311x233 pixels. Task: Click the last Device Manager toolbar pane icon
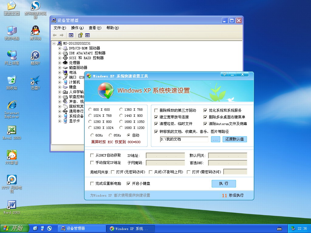click(87, 35)
